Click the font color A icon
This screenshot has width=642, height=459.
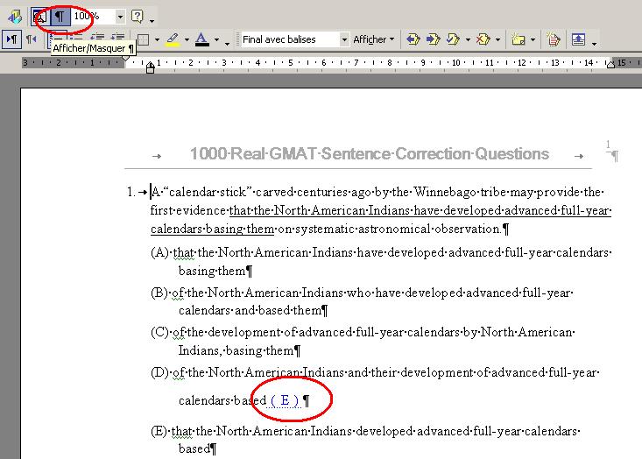click(201, 39)
